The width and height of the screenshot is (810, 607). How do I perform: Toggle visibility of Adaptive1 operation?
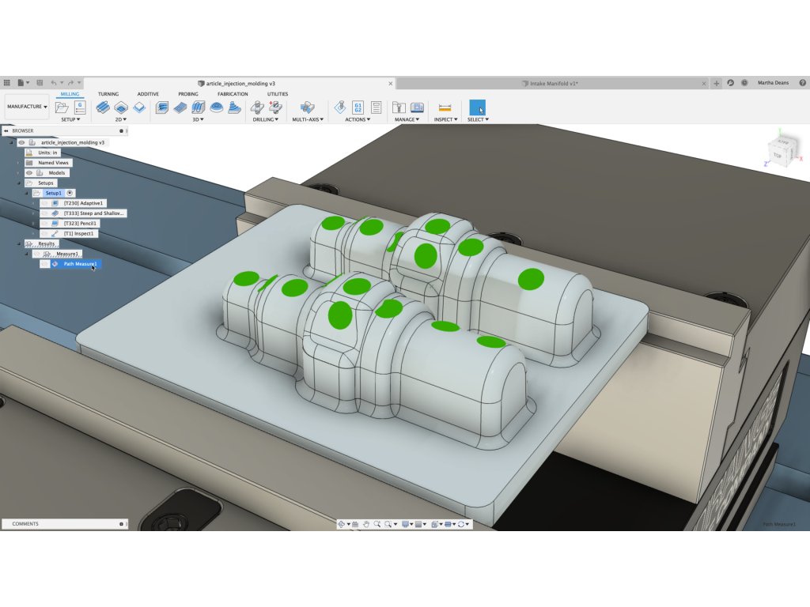click(44, 203)
